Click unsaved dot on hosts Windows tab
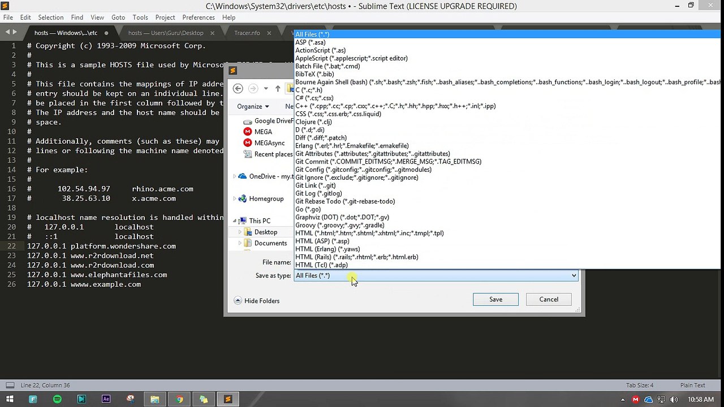This screenshot has height=407, width=724. click(x=106, y=33)
